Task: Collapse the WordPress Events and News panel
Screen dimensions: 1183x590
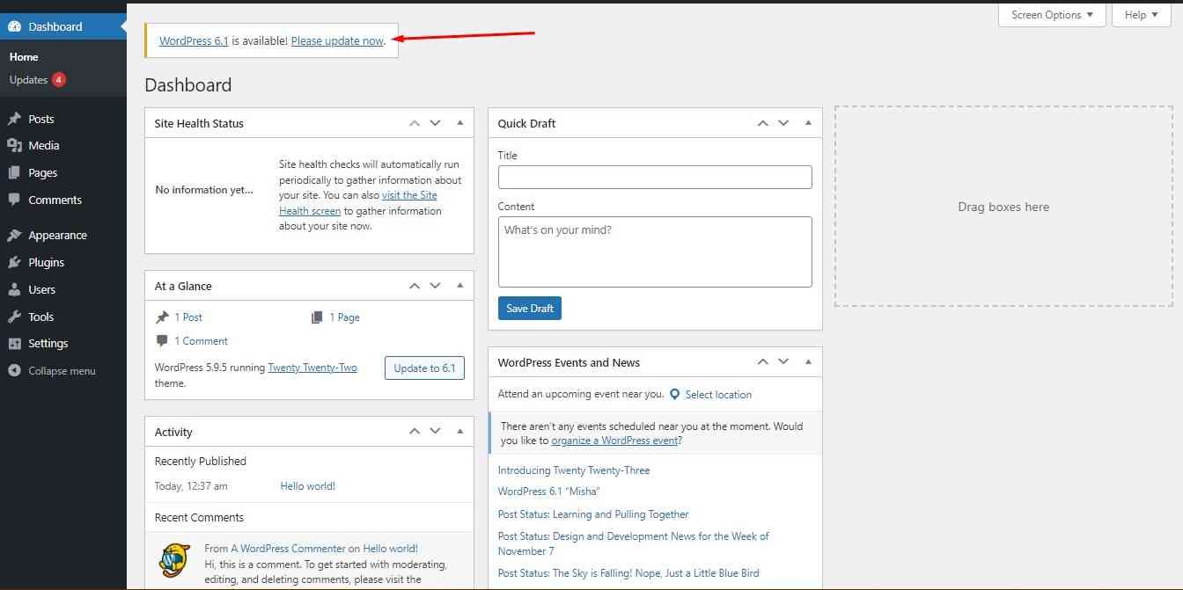Action: click(x=808, y=362)
